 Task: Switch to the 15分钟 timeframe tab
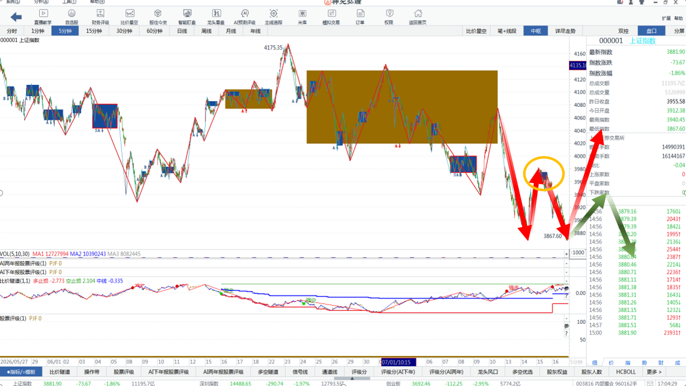[x=94, y=31]
